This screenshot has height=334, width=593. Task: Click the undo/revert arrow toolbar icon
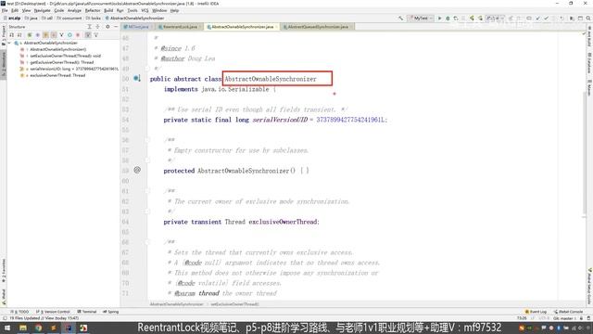click(x=561, y=19)
